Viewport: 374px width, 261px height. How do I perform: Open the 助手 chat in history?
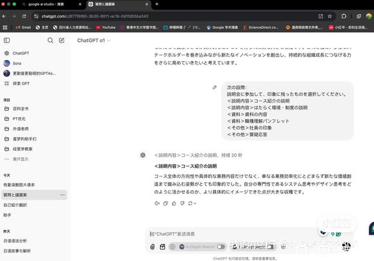pos(34,215)
